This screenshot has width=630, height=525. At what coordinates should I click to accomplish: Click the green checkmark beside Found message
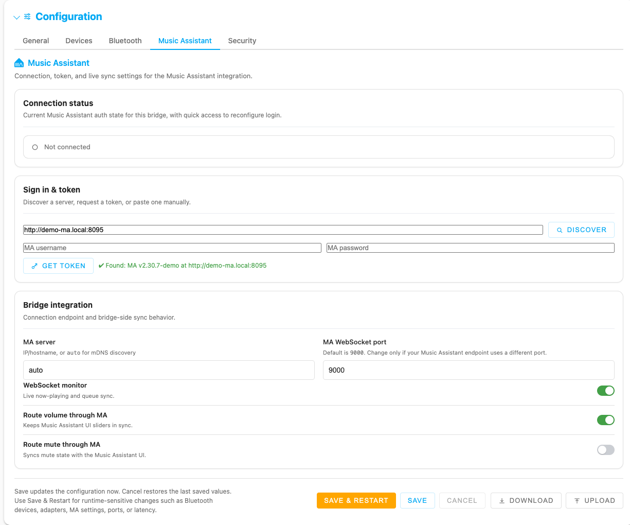[x=101, y=266]
